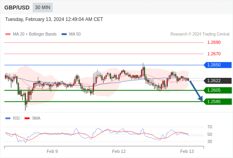
Task: Click the 9MA red legend icon
Action: click(27, 118)
